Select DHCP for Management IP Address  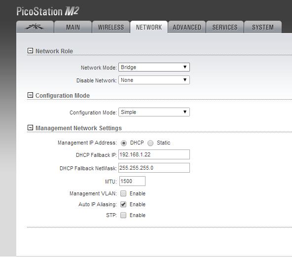click(x=124, y=143)
